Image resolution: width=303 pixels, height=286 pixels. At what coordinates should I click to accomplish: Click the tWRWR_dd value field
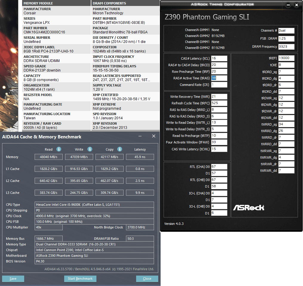pos(286,171)
